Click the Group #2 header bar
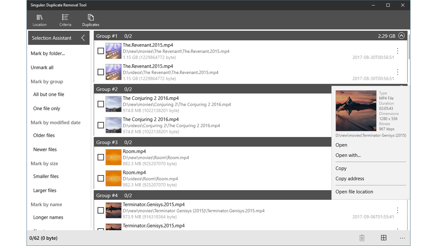 point(212,89)
